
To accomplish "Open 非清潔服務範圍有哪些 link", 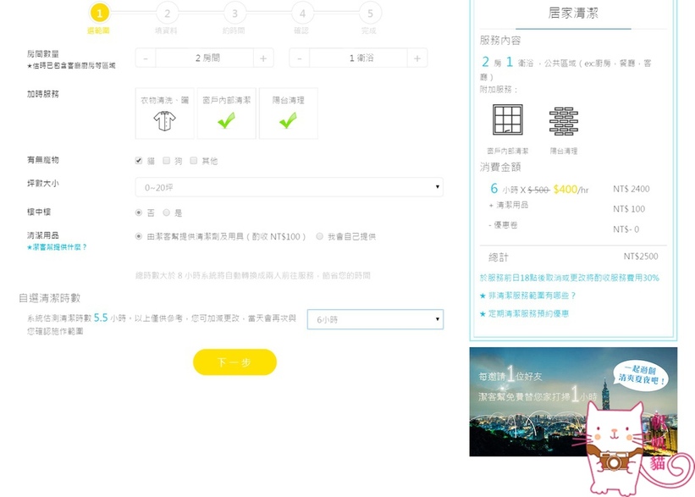I will 527,295.
